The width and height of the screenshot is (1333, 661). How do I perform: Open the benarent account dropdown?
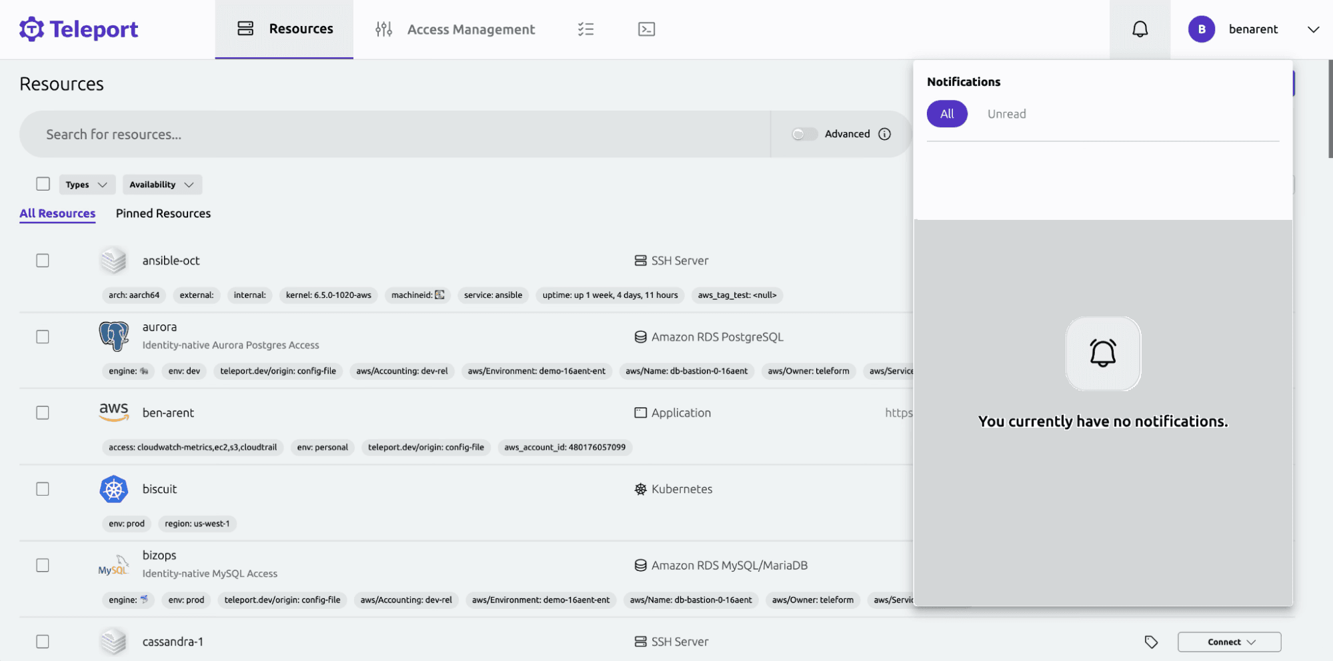tap(1254, 29)
